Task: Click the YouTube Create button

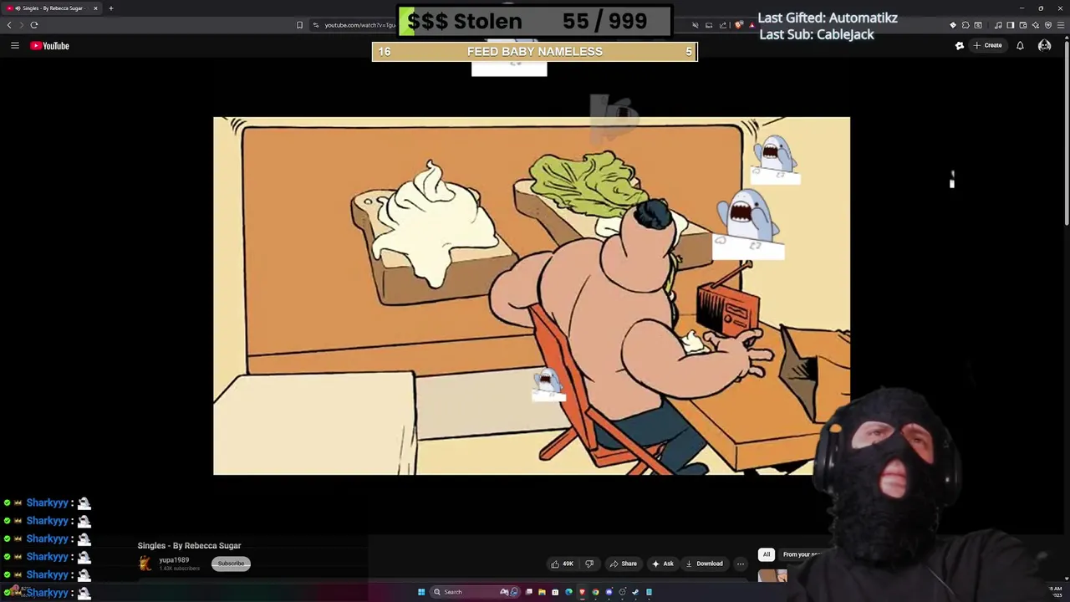Action: click(x=987, y=46)
